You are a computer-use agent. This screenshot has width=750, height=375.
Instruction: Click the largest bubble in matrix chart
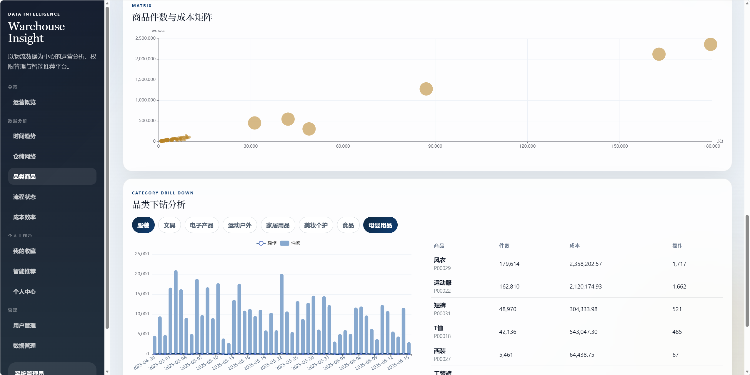coord(710,44)
